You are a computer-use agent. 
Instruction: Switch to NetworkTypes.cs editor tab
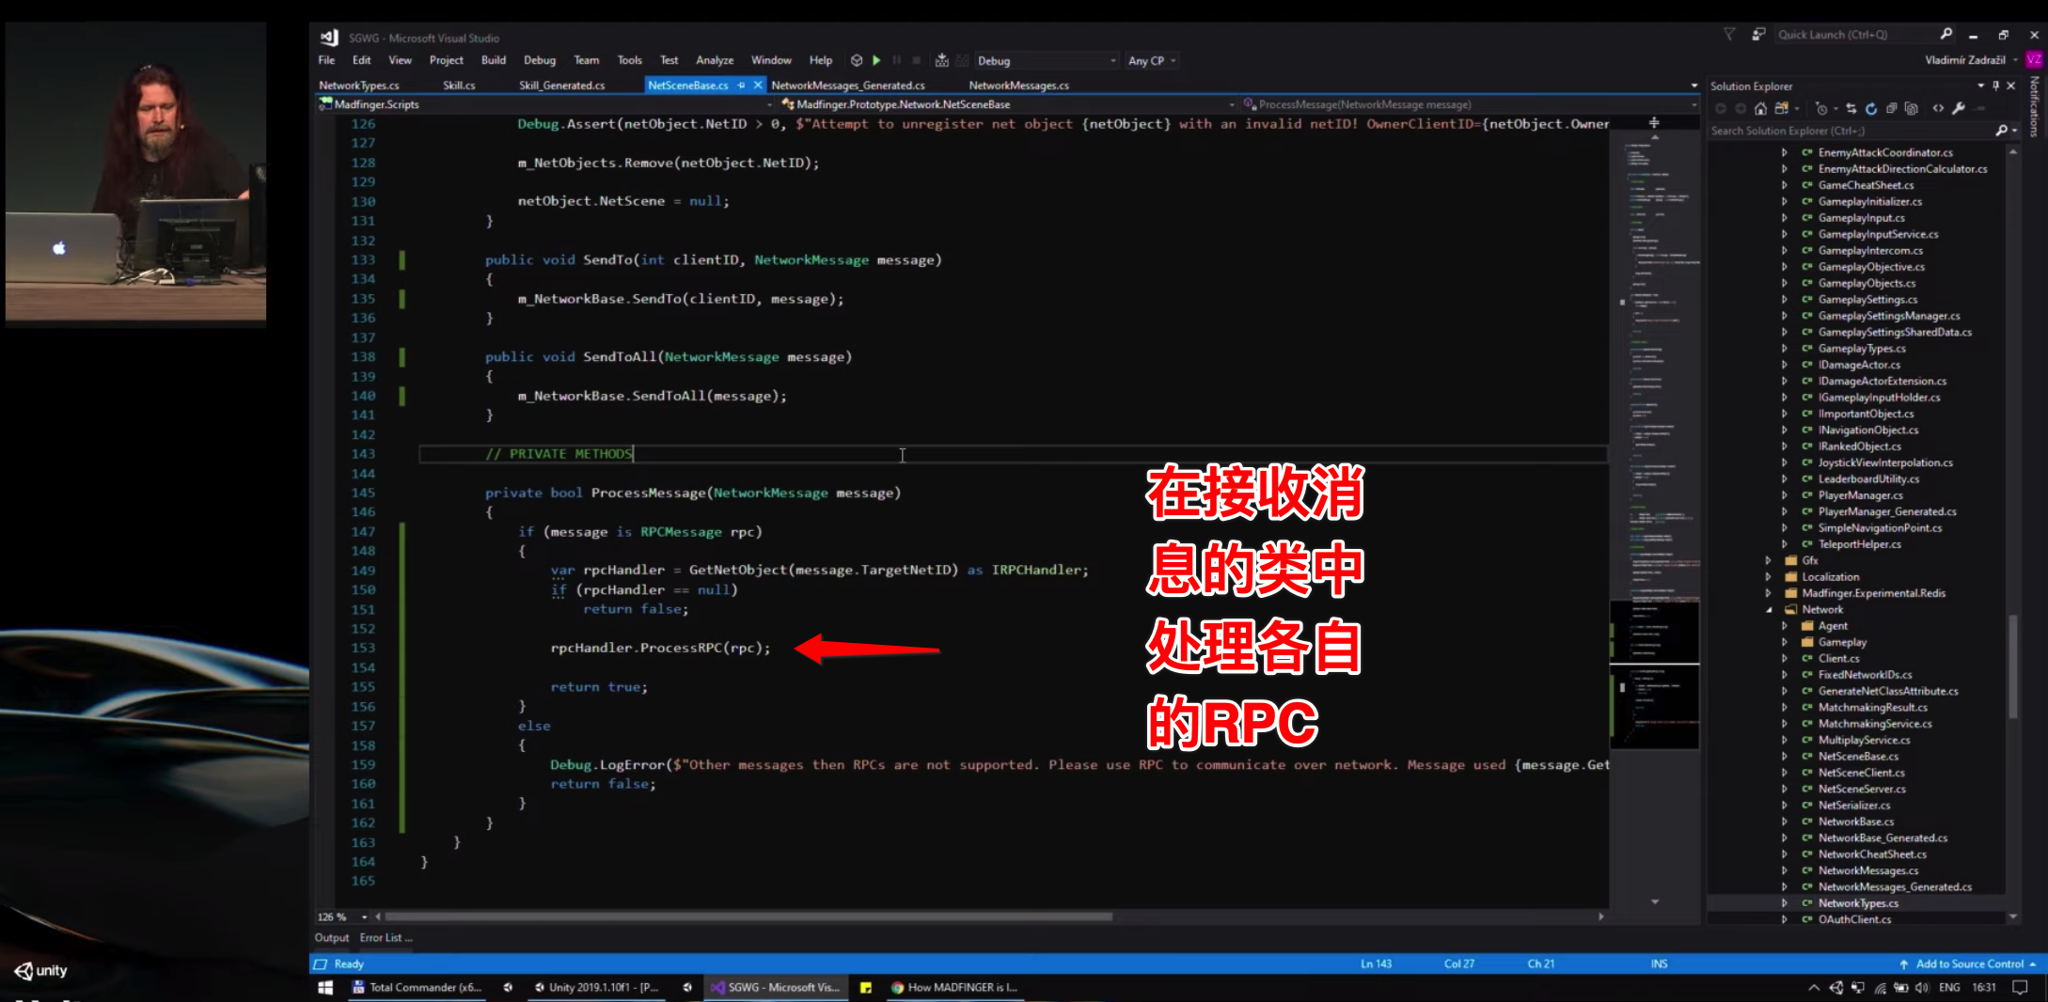[359, 85]
